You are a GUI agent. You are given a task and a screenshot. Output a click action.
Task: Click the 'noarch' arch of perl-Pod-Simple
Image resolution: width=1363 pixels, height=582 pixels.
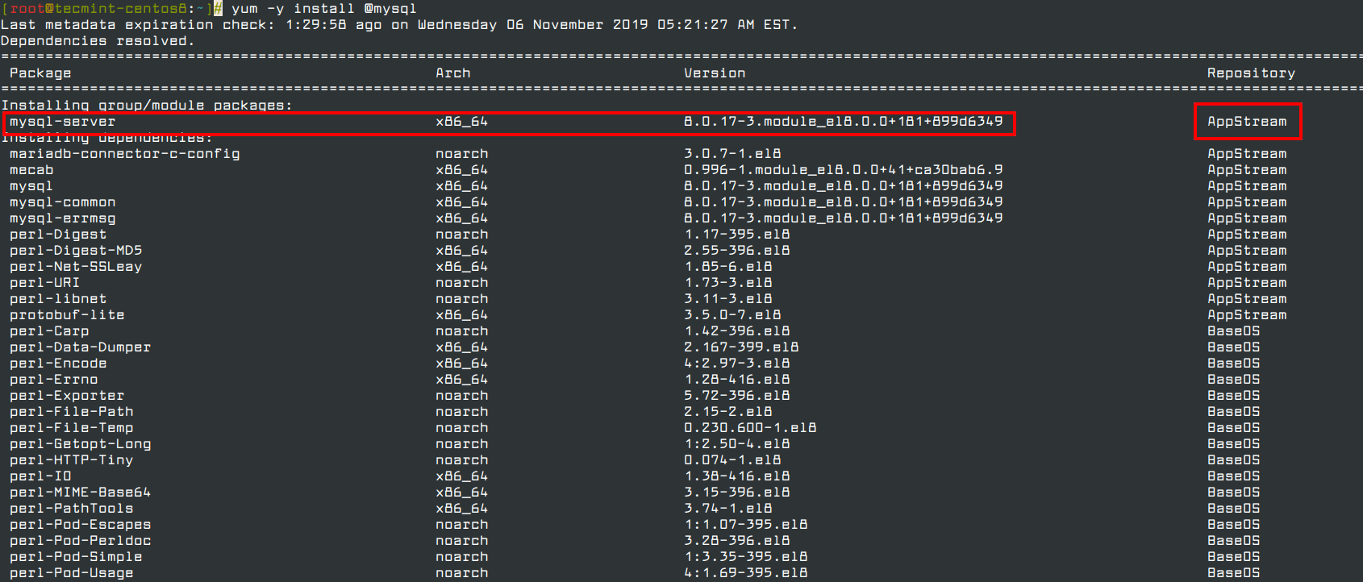(462, 557)
